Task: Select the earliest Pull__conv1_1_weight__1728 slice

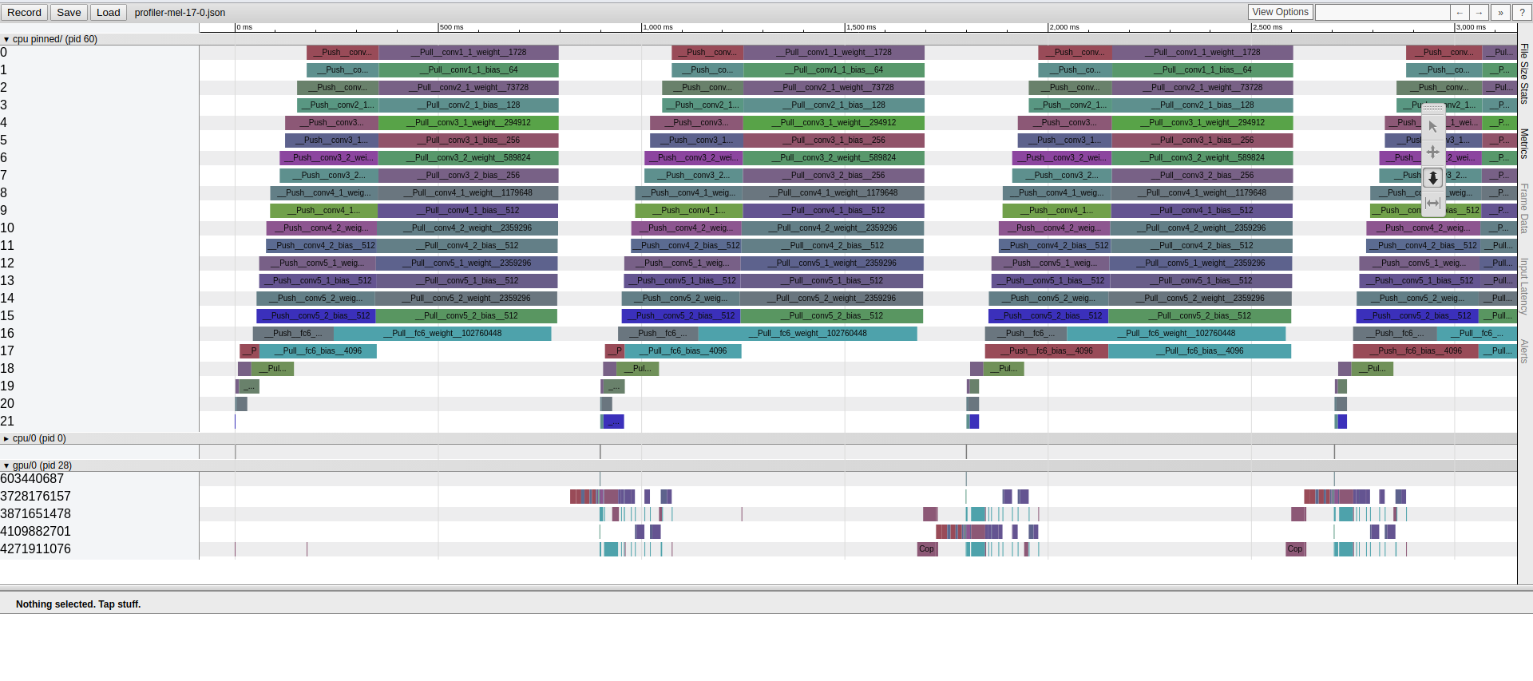Action: click(x=469, y=53)
